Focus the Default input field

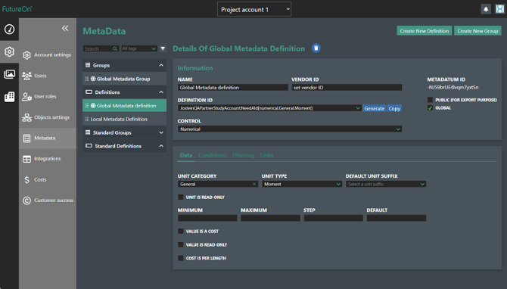pyautogui.click(x=397, y=218)
